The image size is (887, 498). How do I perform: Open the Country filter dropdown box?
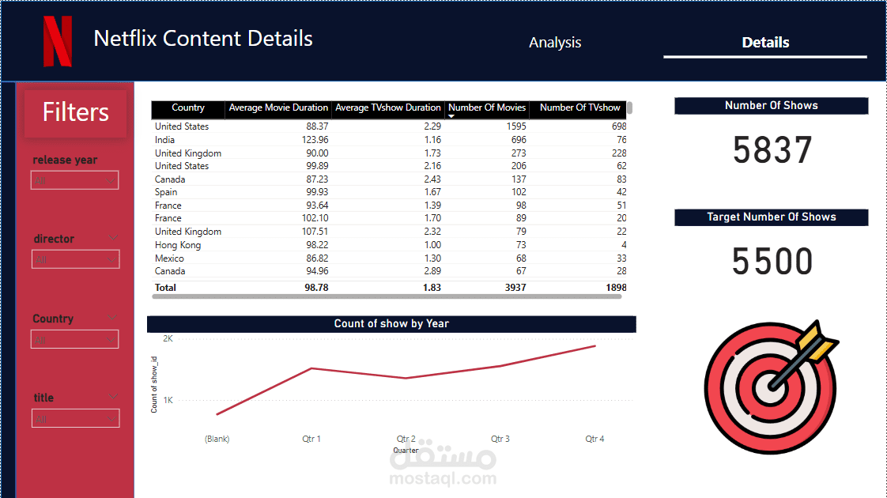[x=74, y=340]
